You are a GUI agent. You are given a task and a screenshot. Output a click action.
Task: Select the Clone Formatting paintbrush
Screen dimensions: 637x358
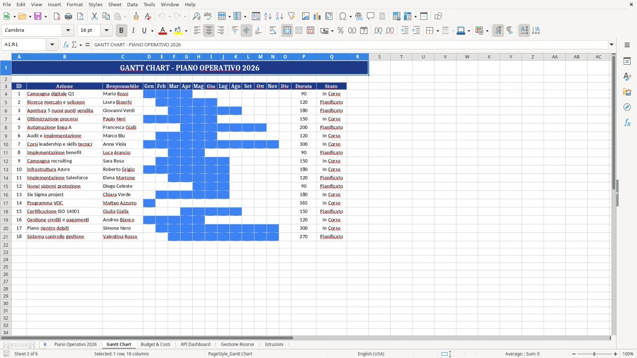coord(136,16)
